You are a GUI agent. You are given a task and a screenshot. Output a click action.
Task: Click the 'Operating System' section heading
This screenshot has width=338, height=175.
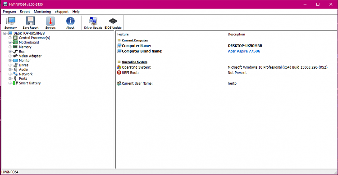(134, 62)
